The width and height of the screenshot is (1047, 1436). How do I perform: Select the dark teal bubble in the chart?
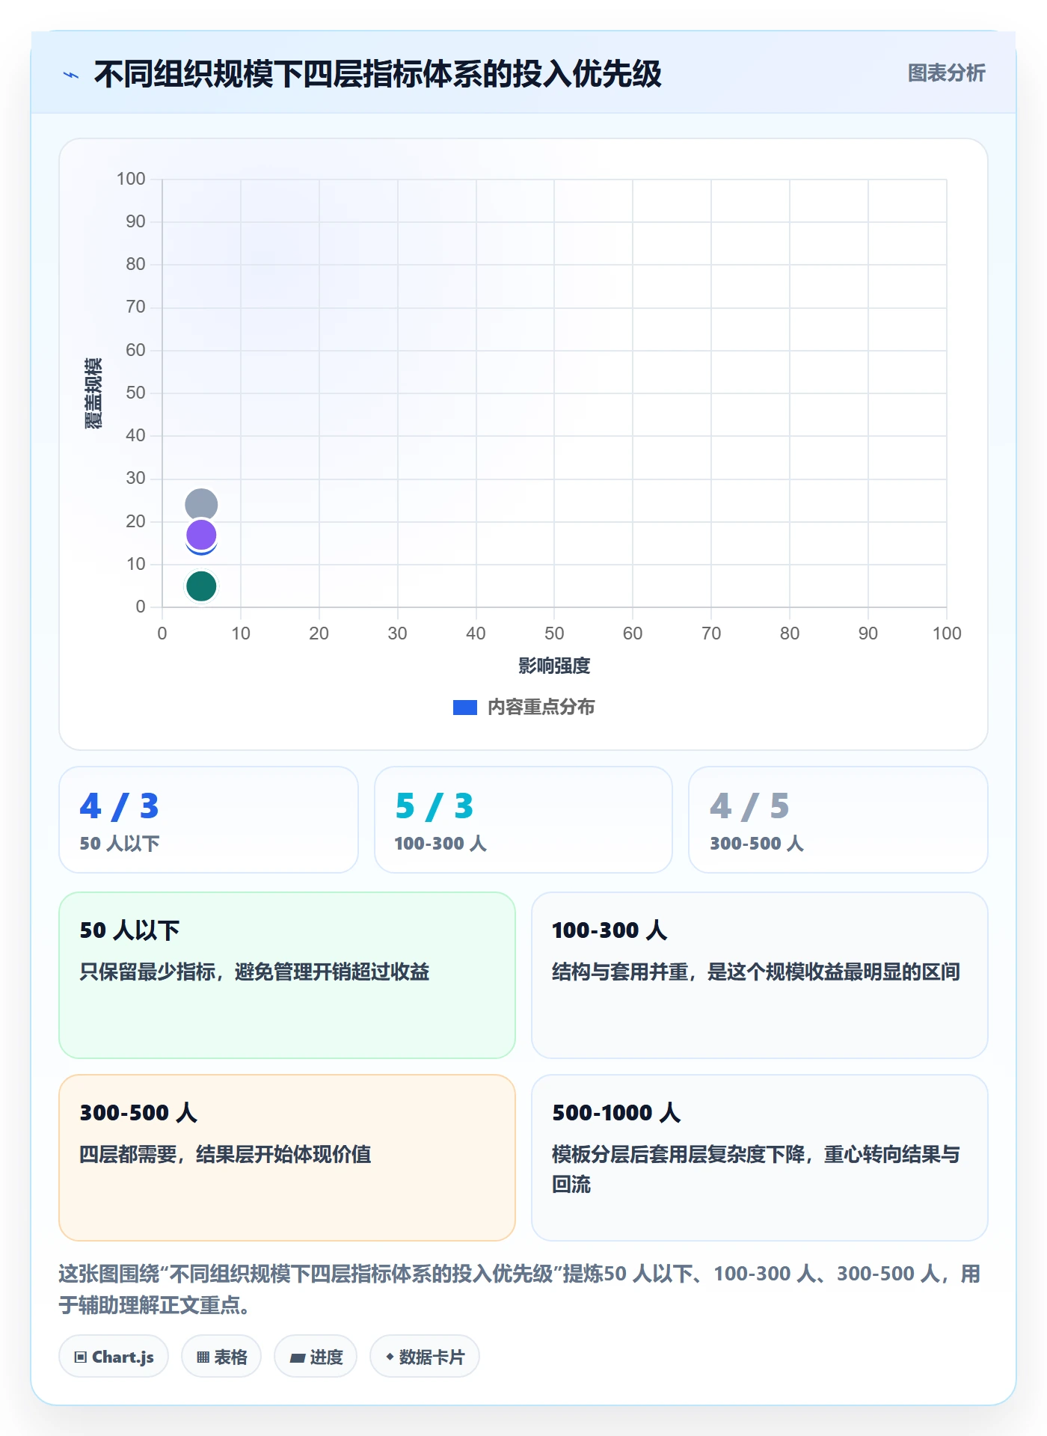pos(201,586)
